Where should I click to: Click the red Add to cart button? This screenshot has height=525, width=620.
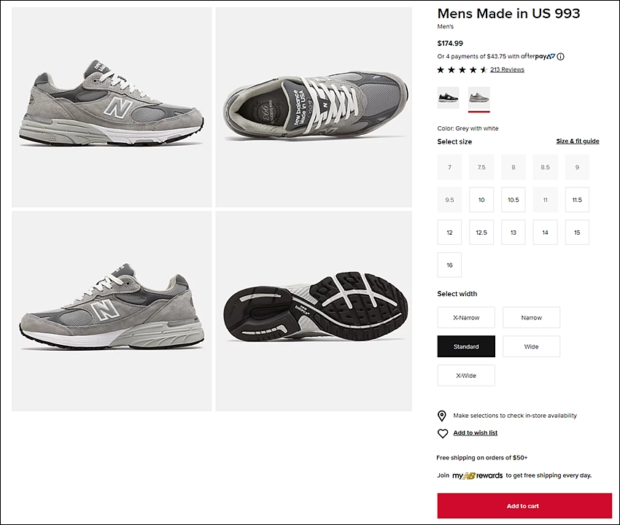click(524, 505)
